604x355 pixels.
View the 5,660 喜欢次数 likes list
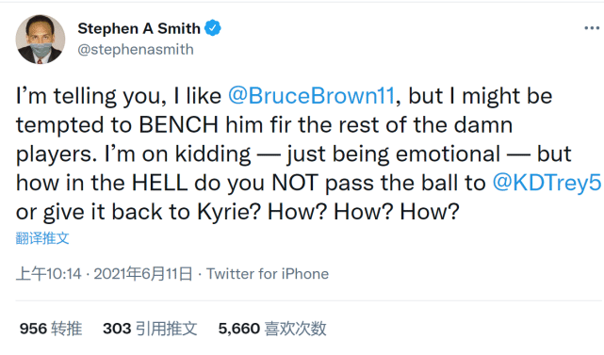(272, 329)
